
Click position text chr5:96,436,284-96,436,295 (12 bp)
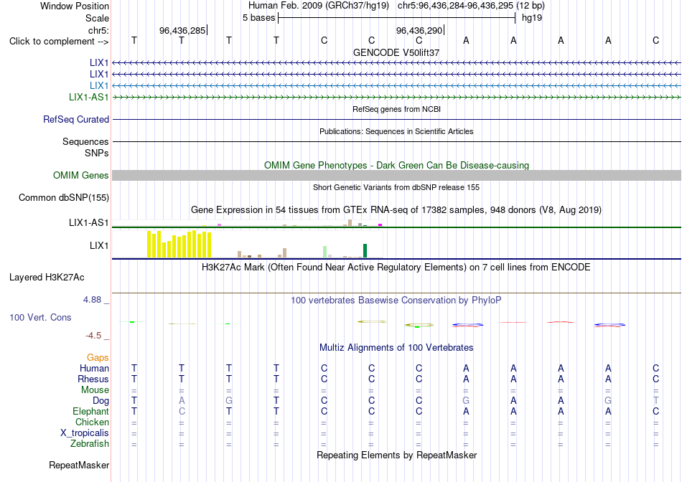coord(471,6)
